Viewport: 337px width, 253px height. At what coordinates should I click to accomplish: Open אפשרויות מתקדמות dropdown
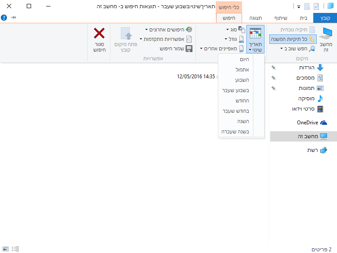[x=166, y=39]
